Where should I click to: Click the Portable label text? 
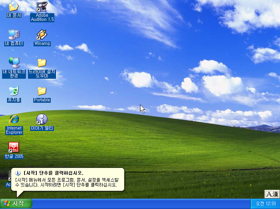click(42, 100)
